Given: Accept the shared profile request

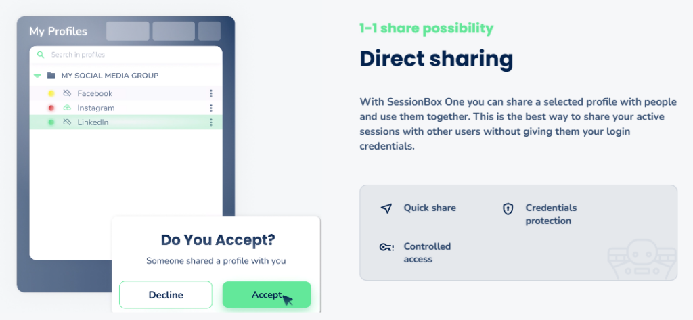Looking at the screenshot, I should click(x=267, y=295).
